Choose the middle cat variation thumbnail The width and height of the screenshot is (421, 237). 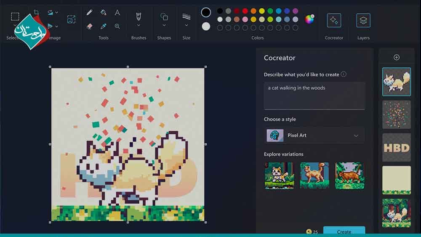coord(314,176)
